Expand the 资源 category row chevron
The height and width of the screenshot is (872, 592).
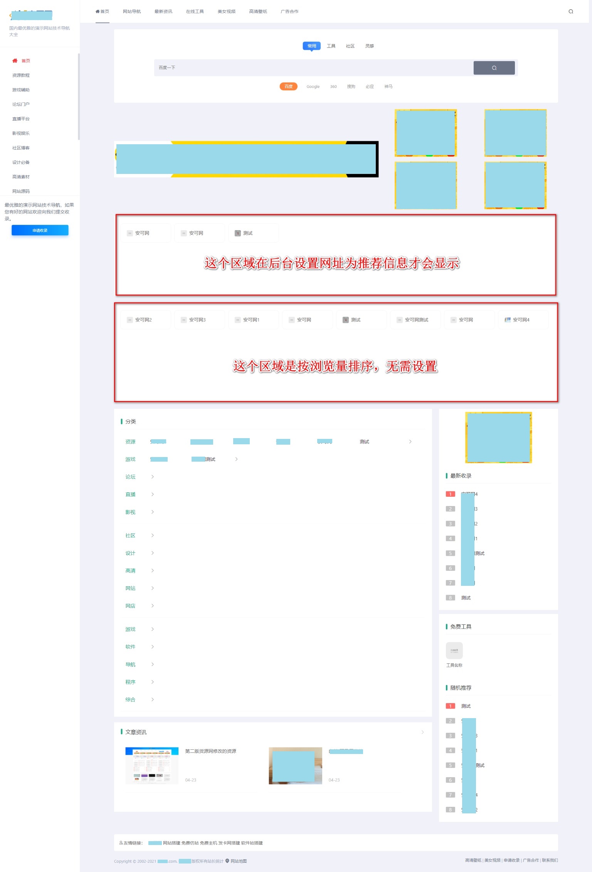[x=410, y=442]
